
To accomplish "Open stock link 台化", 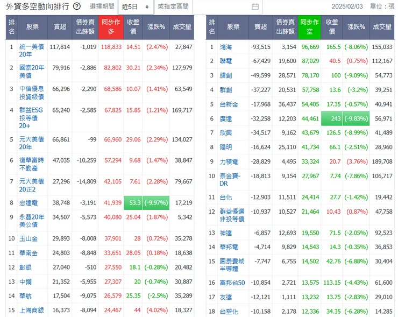I will point(226,198).
